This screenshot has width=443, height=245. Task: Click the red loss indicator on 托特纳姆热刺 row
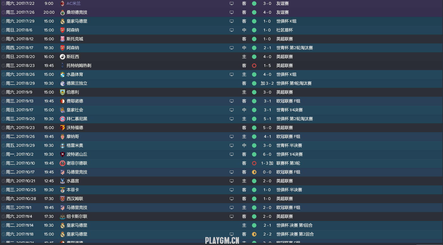[254, 66]
